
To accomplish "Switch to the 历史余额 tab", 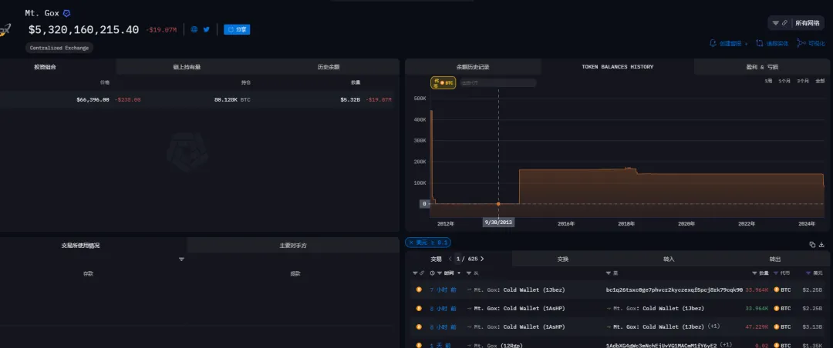I will click(x=329, y=67).
